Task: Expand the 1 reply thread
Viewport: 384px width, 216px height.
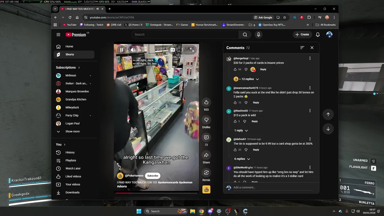Action: pos(241,130)
